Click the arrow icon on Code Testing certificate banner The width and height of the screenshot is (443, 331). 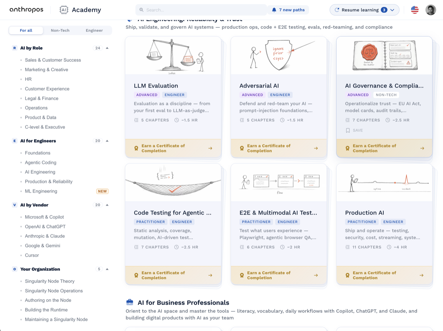tap(210, 275)
